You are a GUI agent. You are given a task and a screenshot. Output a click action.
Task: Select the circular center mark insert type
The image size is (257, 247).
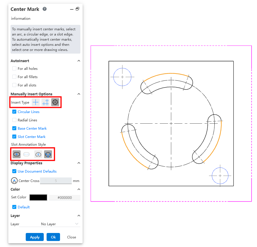[x=55, y=102]
